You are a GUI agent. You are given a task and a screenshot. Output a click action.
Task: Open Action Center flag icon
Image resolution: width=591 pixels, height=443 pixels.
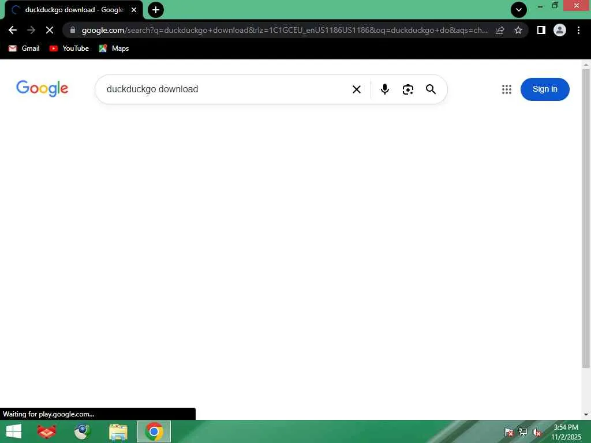[x=509, y=432]
